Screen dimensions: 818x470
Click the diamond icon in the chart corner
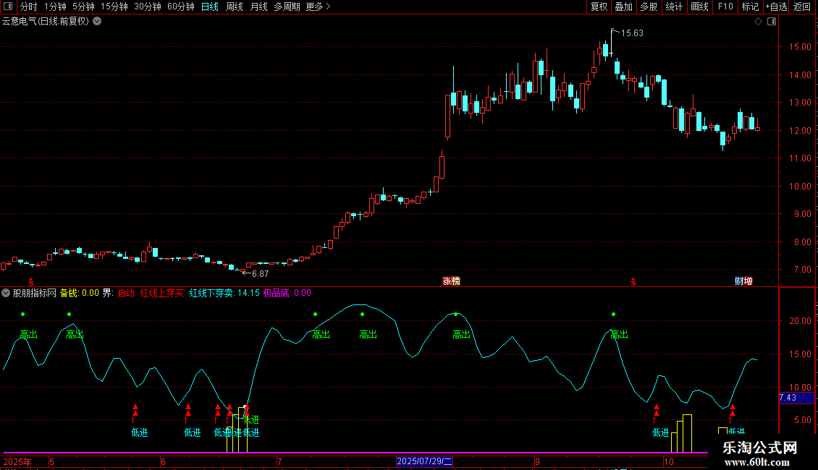tap(758, 22)
